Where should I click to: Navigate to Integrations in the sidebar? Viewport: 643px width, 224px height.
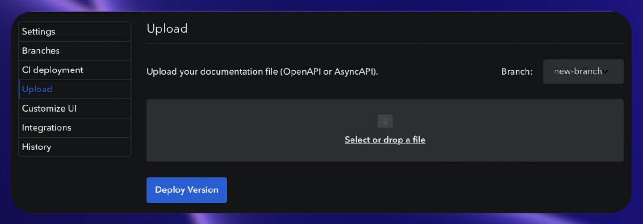pos(75,127)
